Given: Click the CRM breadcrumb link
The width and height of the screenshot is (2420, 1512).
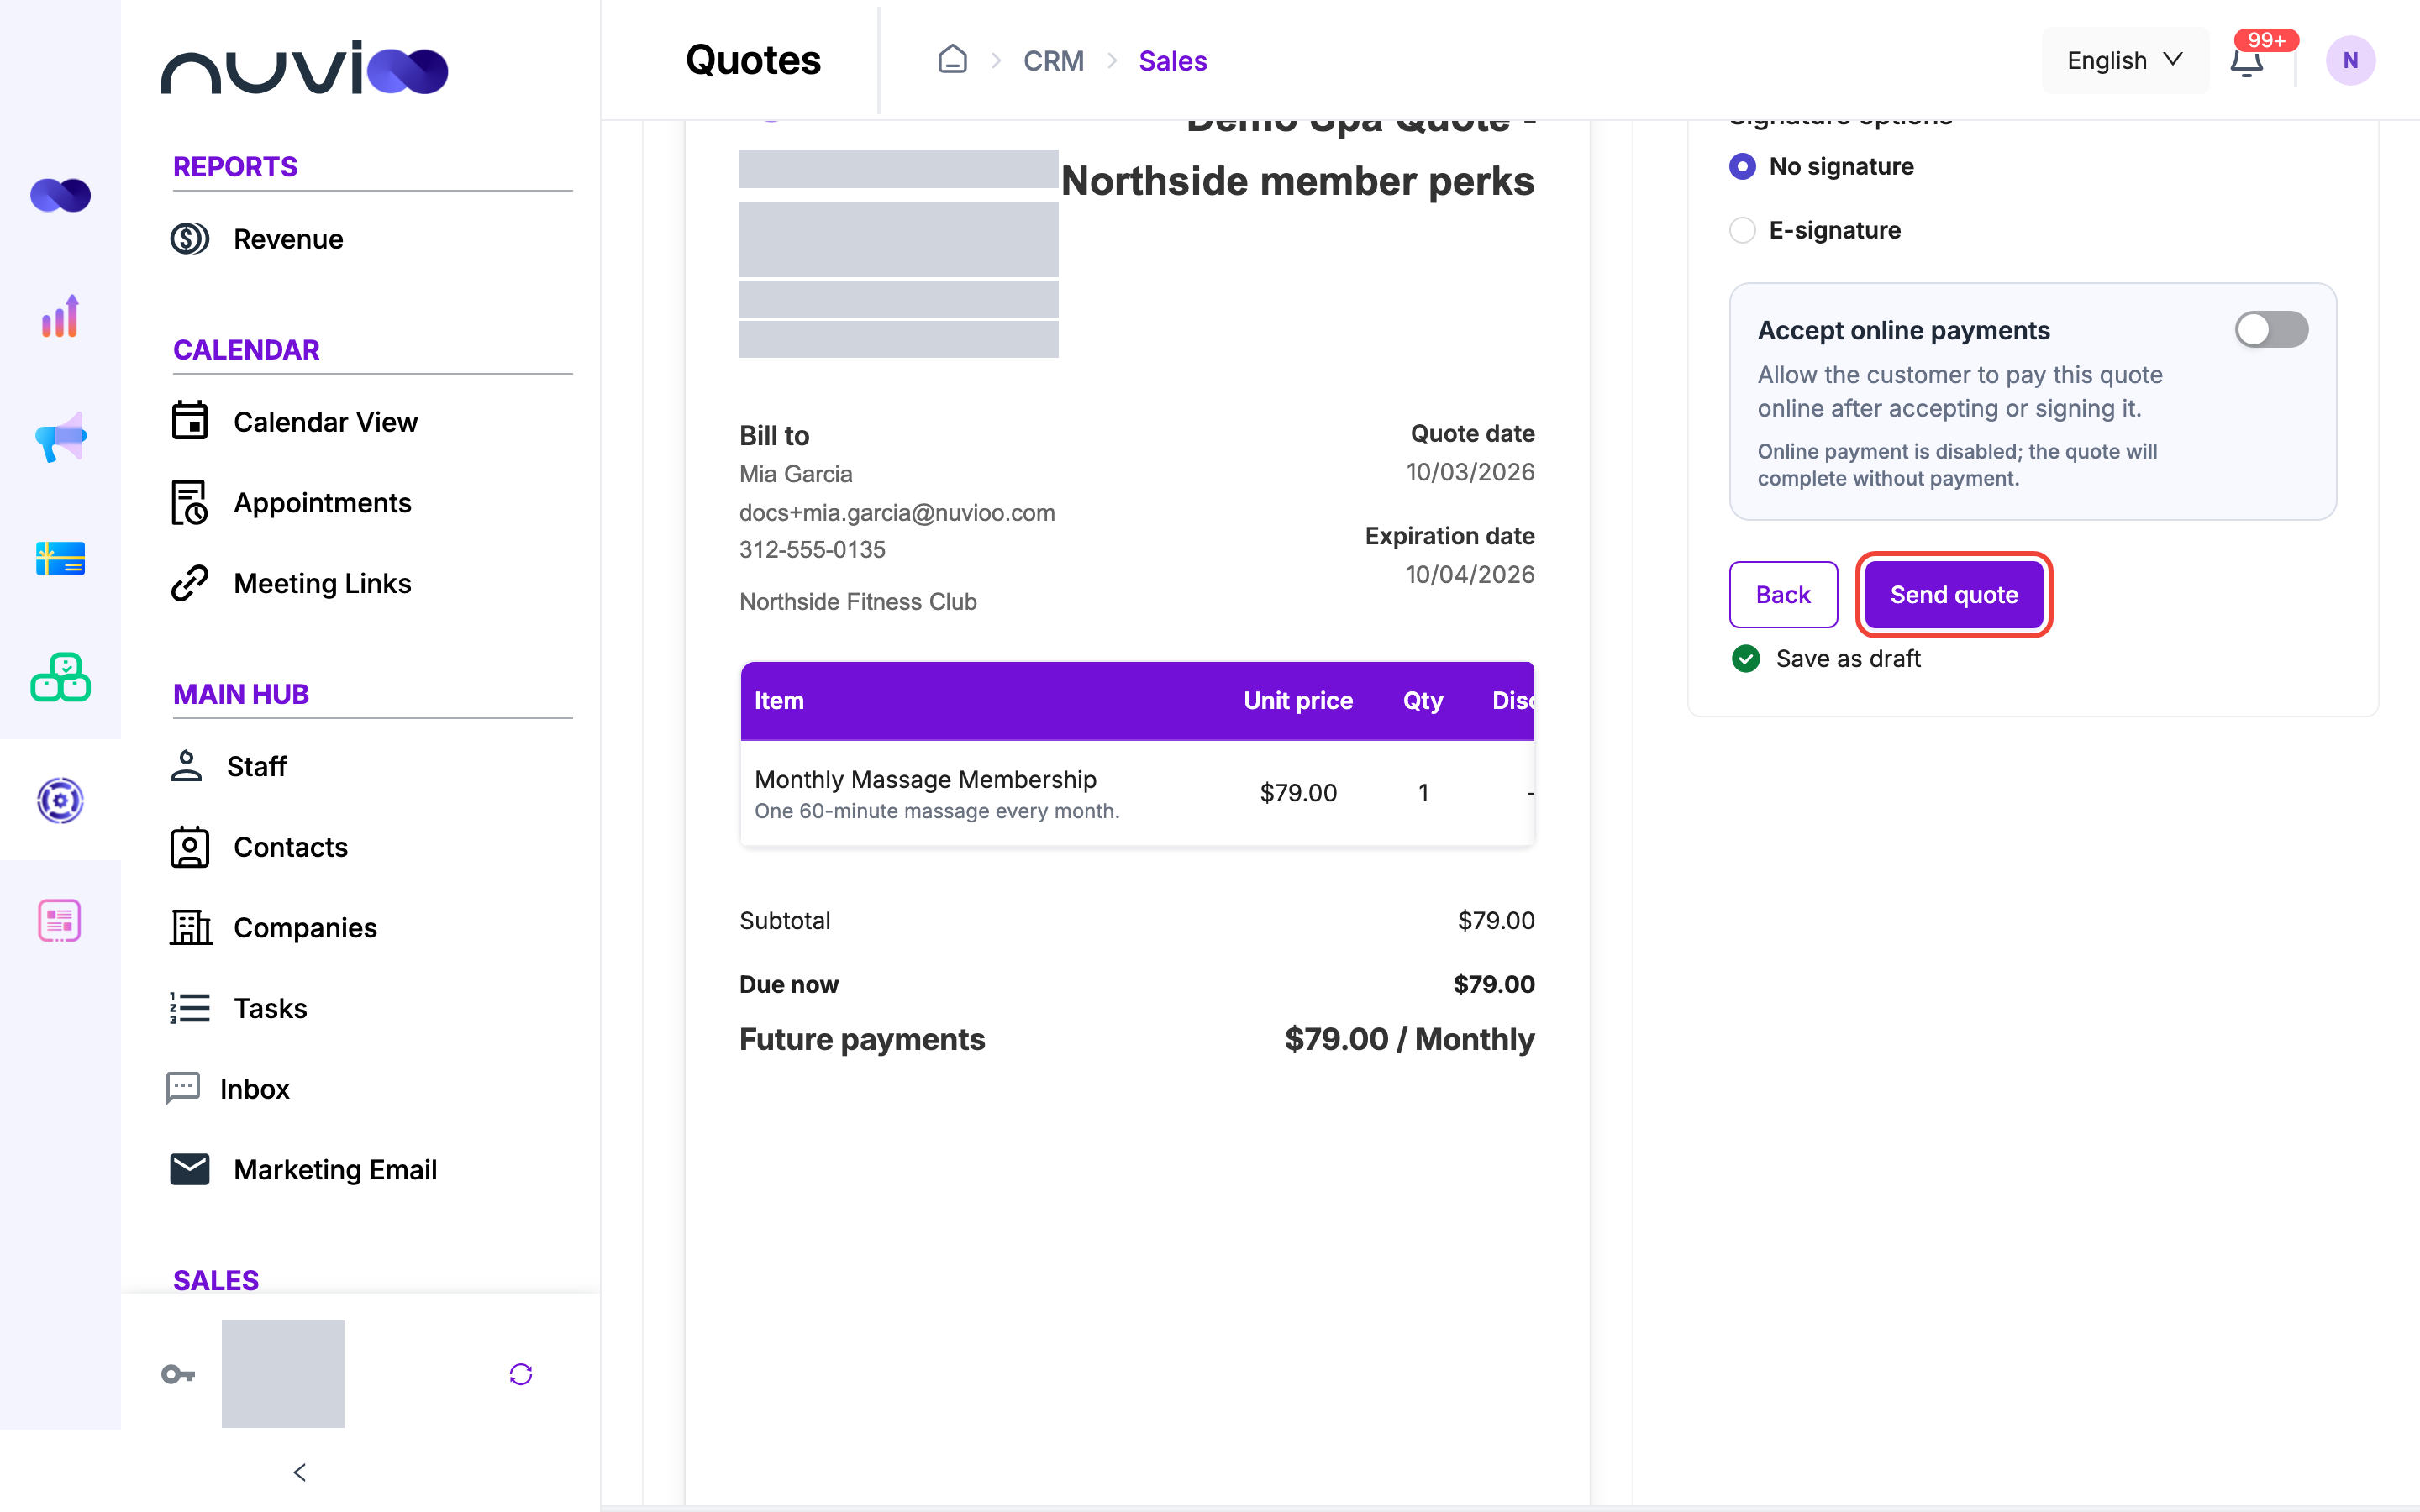Looking at the screenshot, I should [x=1053, y=61].
